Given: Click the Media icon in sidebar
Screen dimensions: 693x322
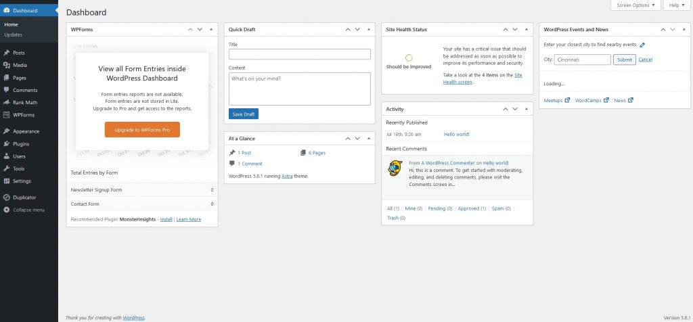Looking at the screenshot, I should [7, 65].
